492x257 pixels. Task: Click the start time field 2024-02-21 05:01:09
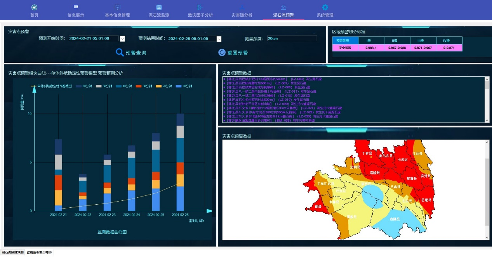coord(94,38)
